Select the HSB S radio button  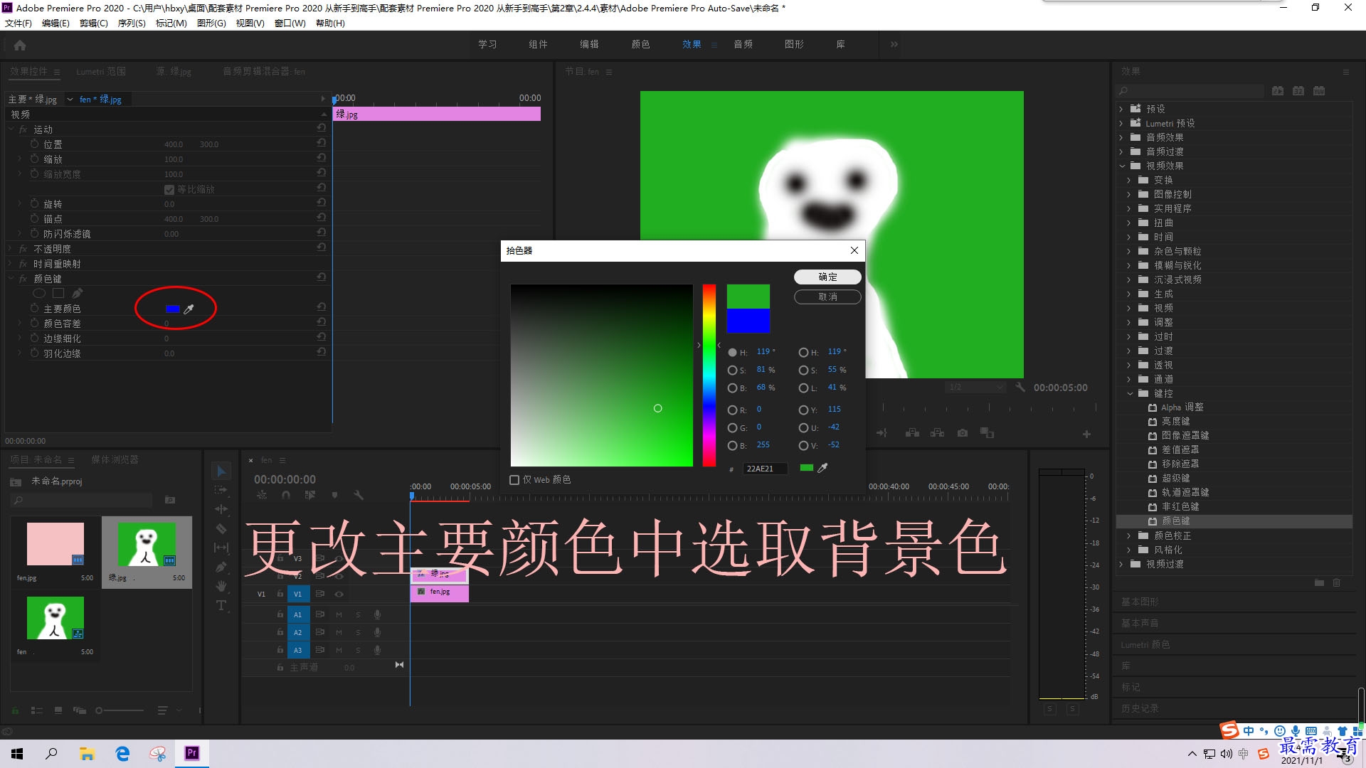(x=732, y=370)
